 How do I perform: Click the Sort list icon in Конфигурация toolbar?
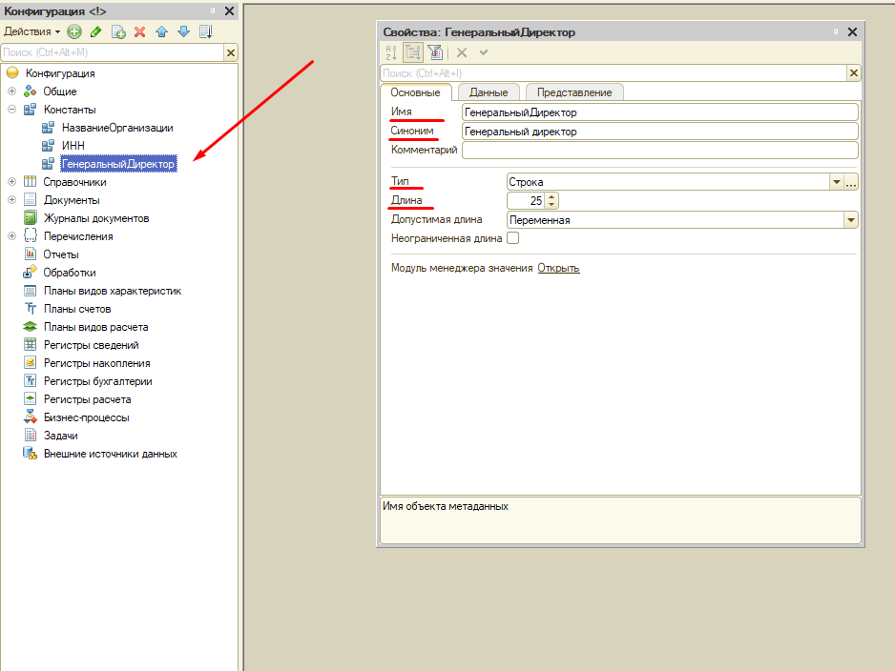[205, 31]
